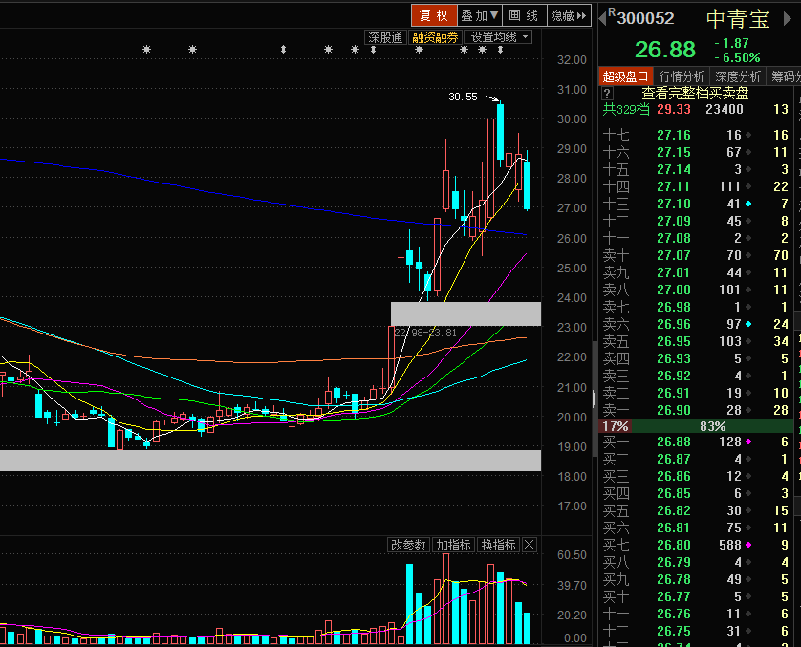801x647 pixels.
Task: Toggle the 复权 price adjustment button
Action: coord(434,15)
